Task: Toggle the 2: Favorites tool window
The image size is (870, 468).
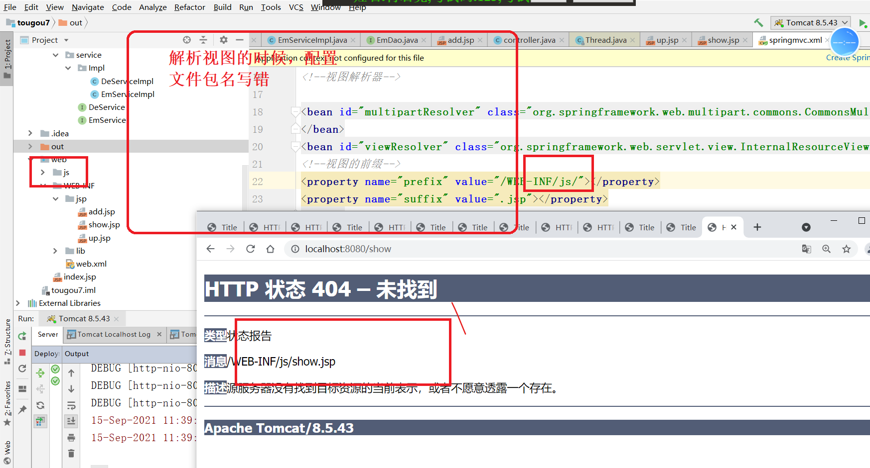Action: coord(7,403)
